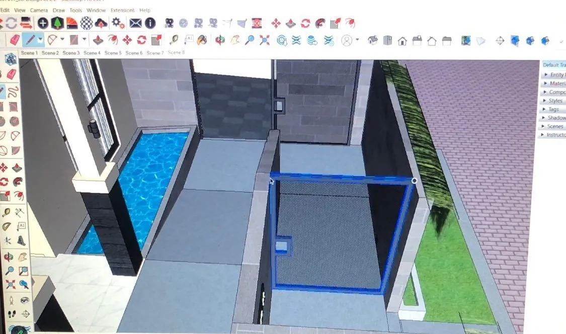Viewport: 566px width, 334px height.
Task: Click the cloud upload icon
Action: 101,24
